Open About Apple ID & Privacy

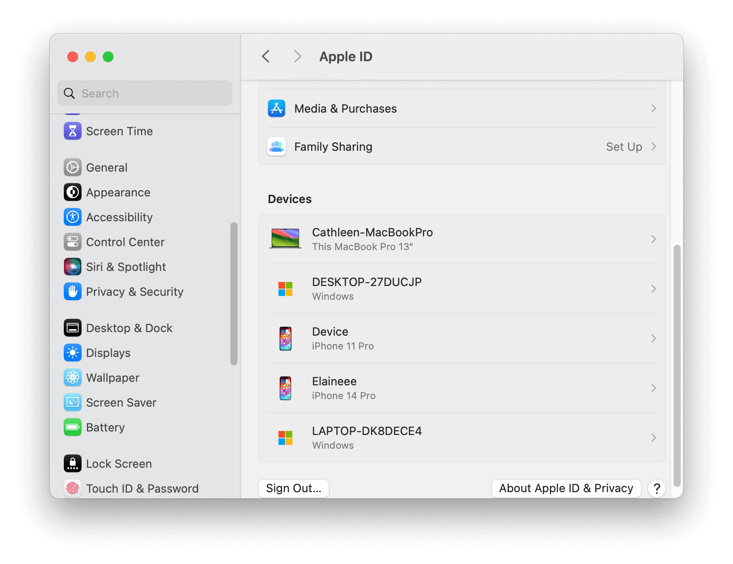tap(566, 489)
